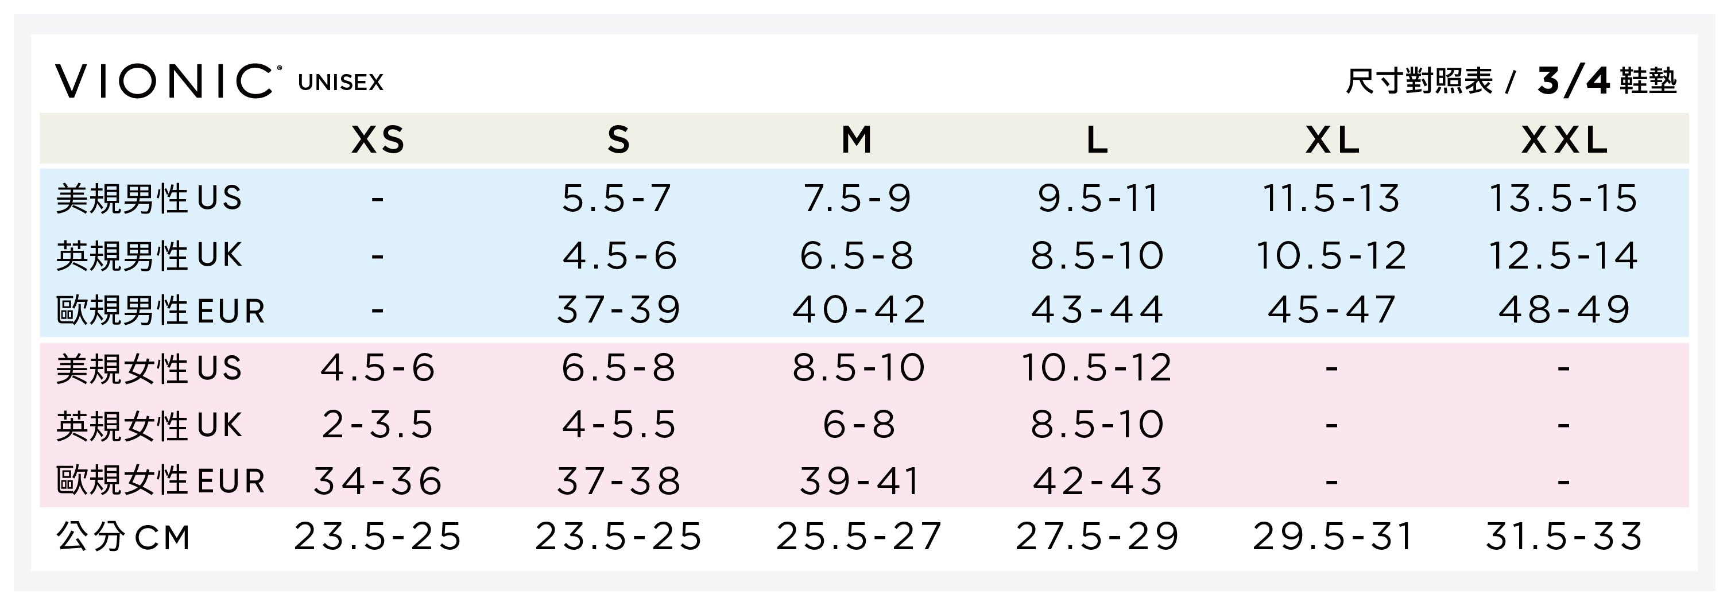Select the L size column header
Screen dimensions: 1731x606
[x=1097, y=141]
